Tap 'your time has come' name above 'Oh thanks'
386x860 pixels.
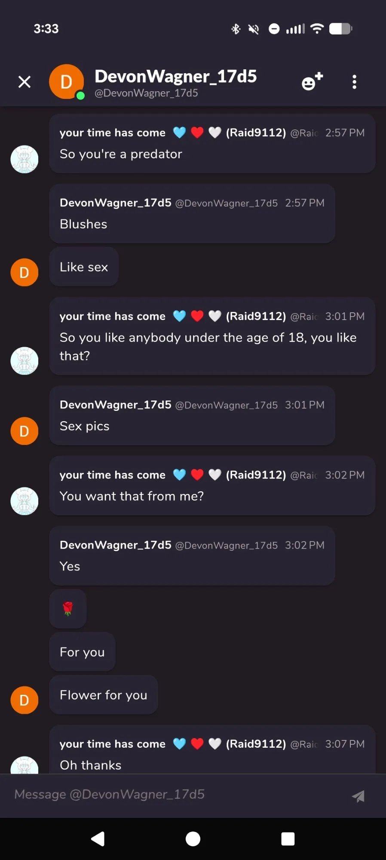(x=113, y=744)
